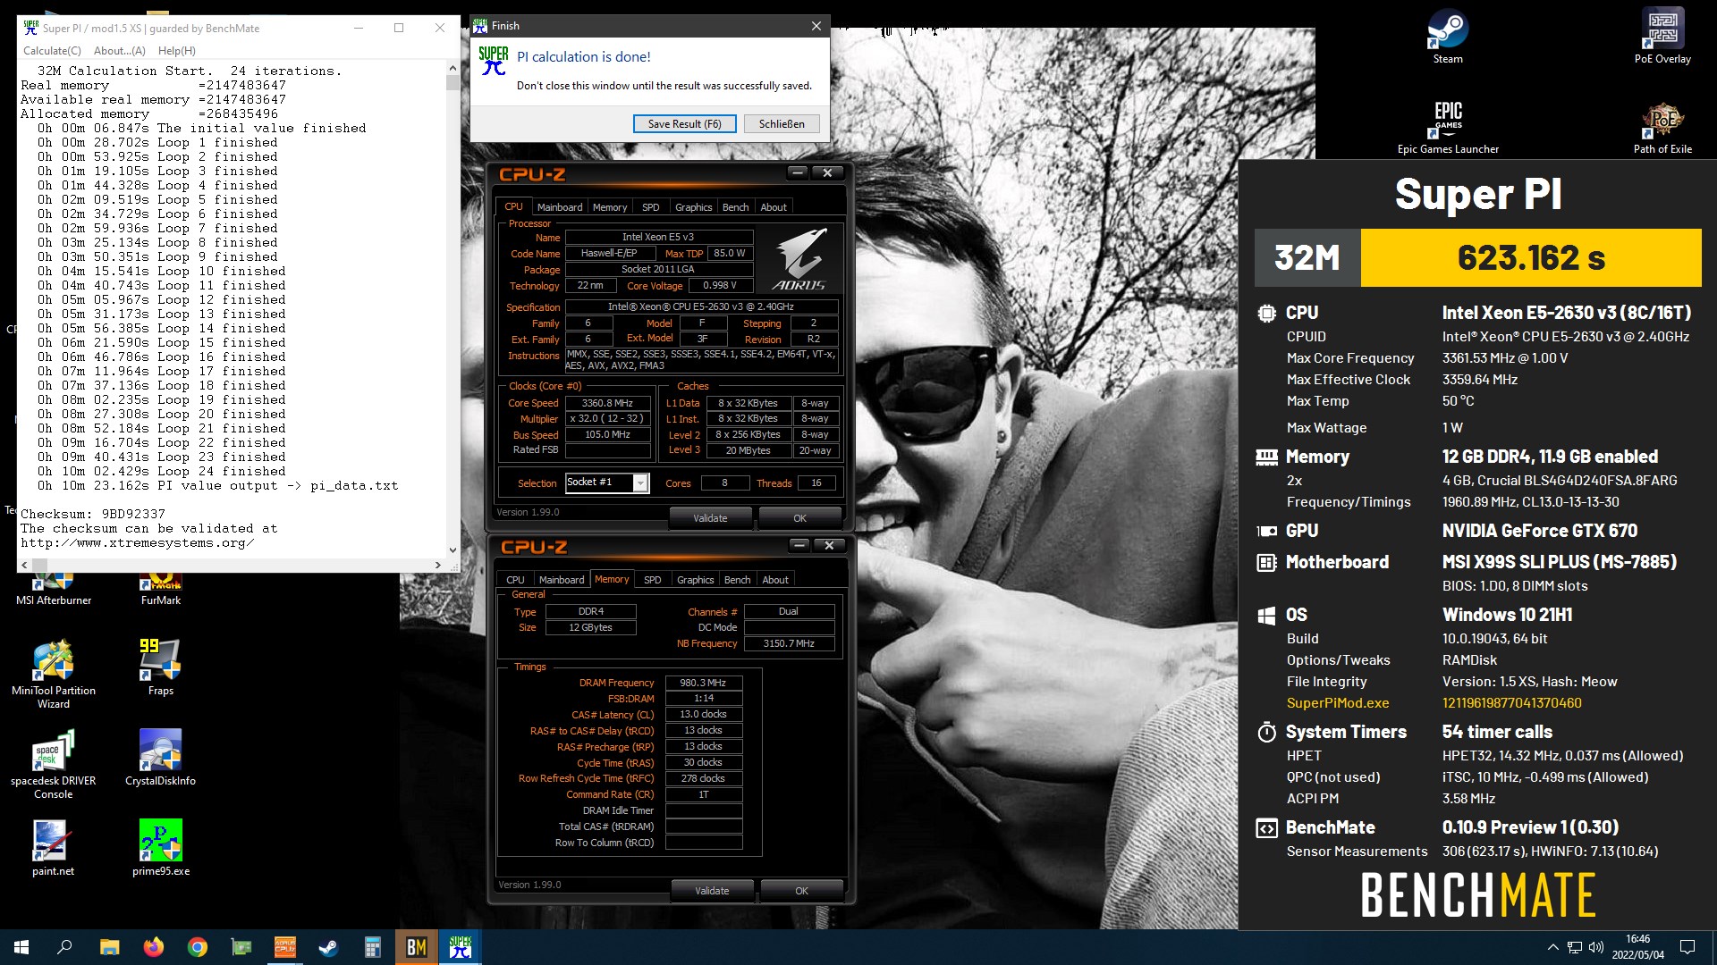Viewport: 1717px width, 965px height.
Task: Open SPD tab in bottom CPU-Z
Action: coord(653,580)
